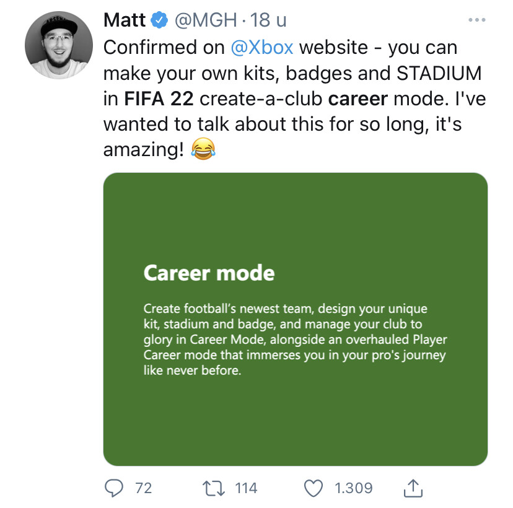Click the bold FIFA 22 text
Image resolution: width=513 pixels, height=508 pixels.
tap(159, 99)
